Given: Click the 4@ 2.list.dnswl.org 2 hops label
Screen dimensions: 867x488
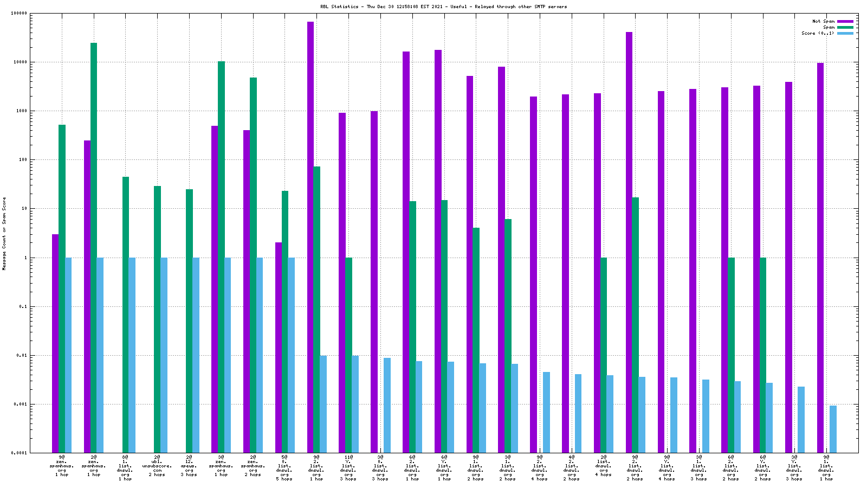Looking at the screenshot, I should pos(572,468).
